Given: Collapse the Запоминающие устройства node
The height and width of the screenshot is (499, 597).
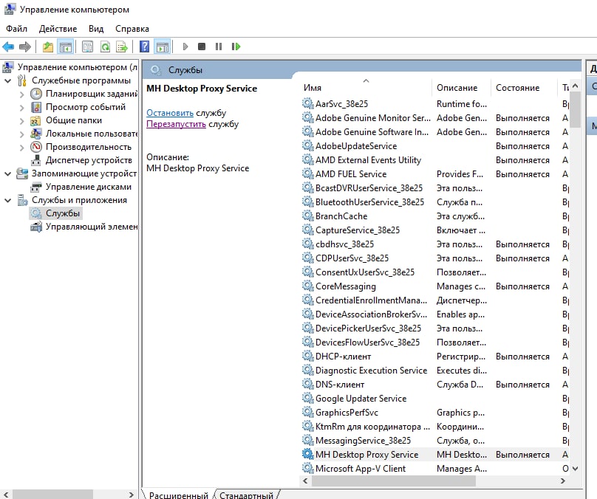Looking at the screenshot, I should click(x=7, y=173).
